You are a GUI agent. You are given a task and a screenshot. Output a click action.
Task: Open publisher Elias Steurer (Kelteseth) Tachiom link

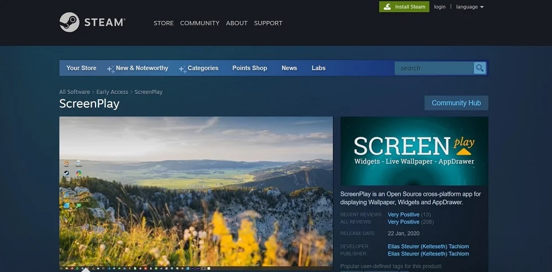(428, 254)
